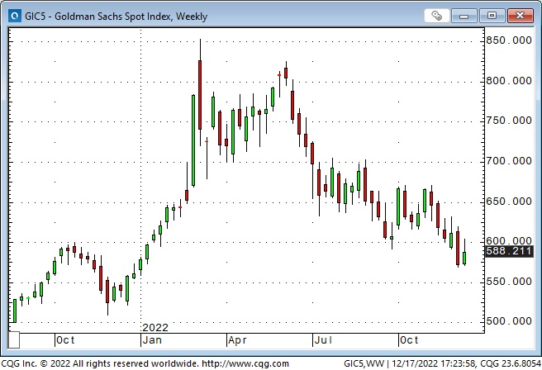Click the 550.000 price axis label
Screen dimensions: 542x370
509,282
